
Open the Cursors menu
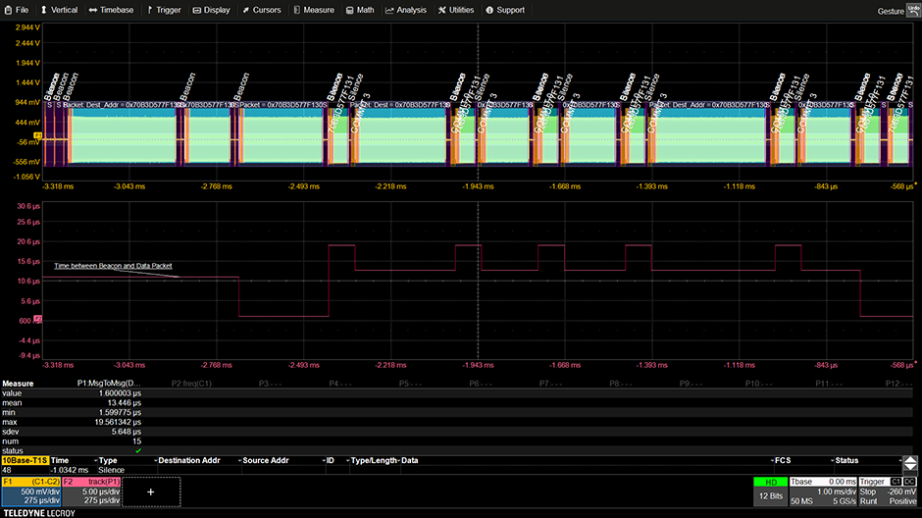click(x=261, y=10)
